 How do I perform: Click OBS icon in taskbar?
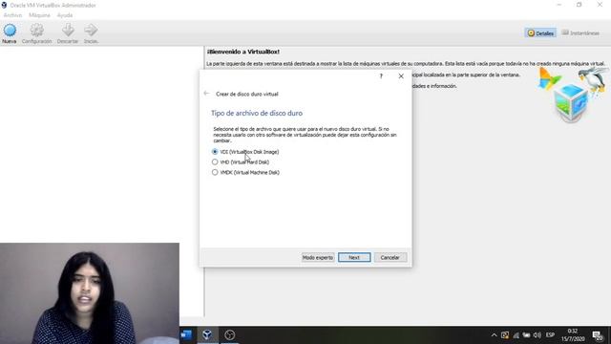229,334
